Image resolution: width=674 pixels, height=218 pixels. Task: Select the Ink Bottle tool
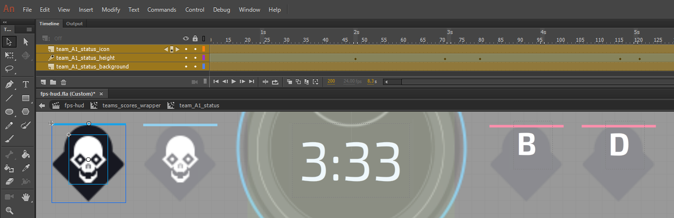[9, 168]
